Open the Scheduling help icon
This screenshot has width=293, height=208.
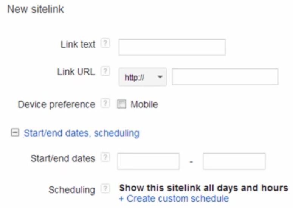point(105,189)
